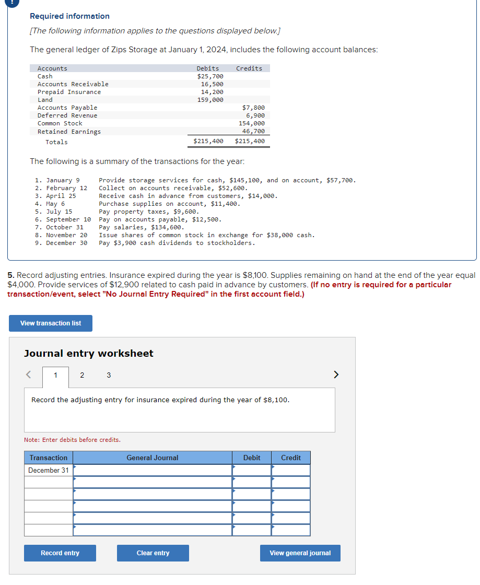Screen dimensions: 480x585
Task: Click the December 31 transaction cell
Action: coord(48,470)
